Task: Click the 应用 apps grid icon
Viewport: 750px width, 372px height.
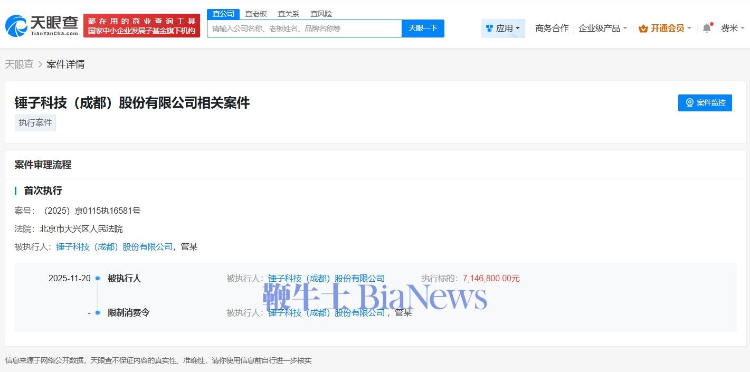Action: pyautogui.click(x=489, y=28)
